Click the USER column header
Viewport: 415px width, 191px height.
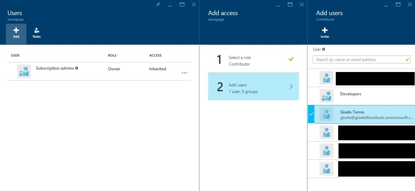click(x=15, y=55)
